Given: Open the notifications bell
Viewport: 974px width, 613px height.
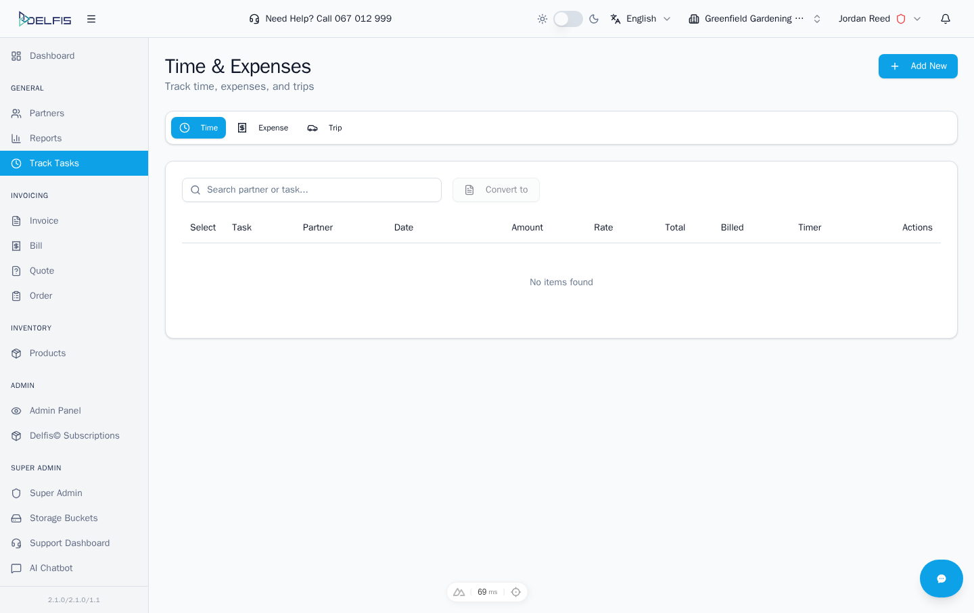Looking at the screenshot, I should point(945,18).
